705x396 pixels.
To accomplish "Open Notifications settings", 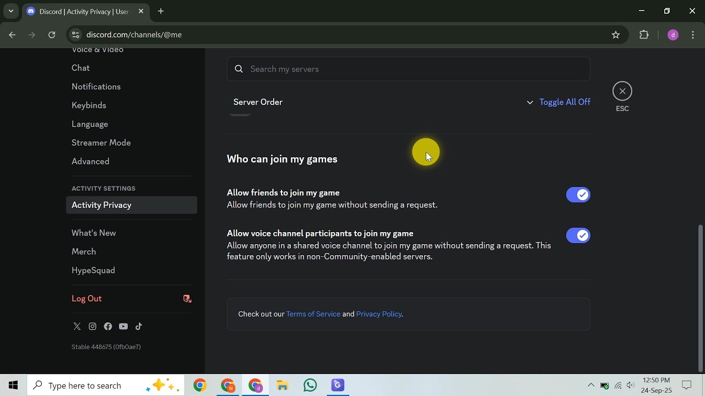I will click(96, 87).
